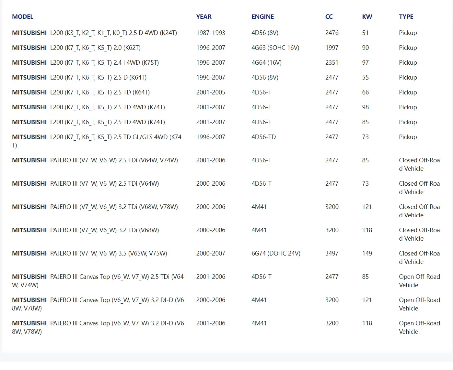Viewport: 453px width, 370px height.
Task: Click the CC column header
Action: click(x=329, y=16)
